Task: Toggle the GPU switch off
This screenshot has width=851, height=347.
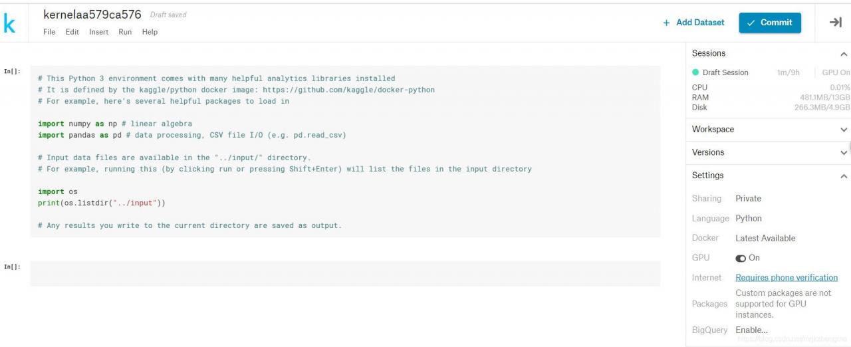Action: [741, 258]
